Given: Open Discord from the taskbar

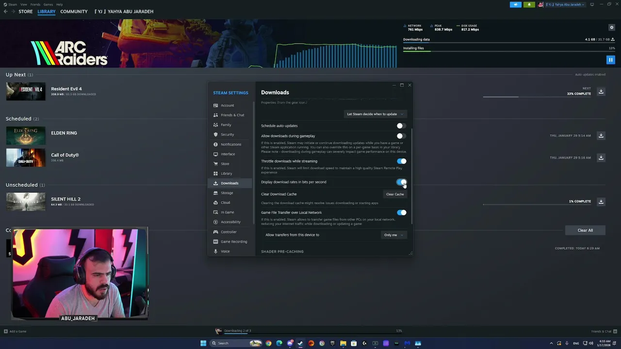Looking at the screenshot, I should pyautogui.click(x=290, y=343).
